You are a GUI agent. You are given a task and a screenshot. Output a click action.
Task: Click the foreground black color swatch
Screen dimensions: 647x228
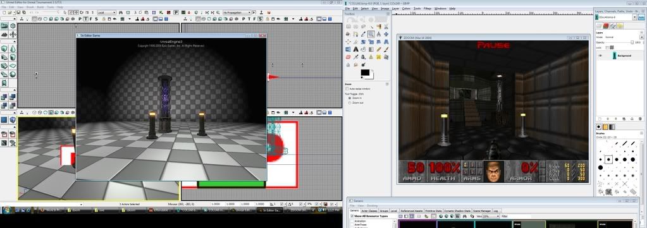pos(365,73)
